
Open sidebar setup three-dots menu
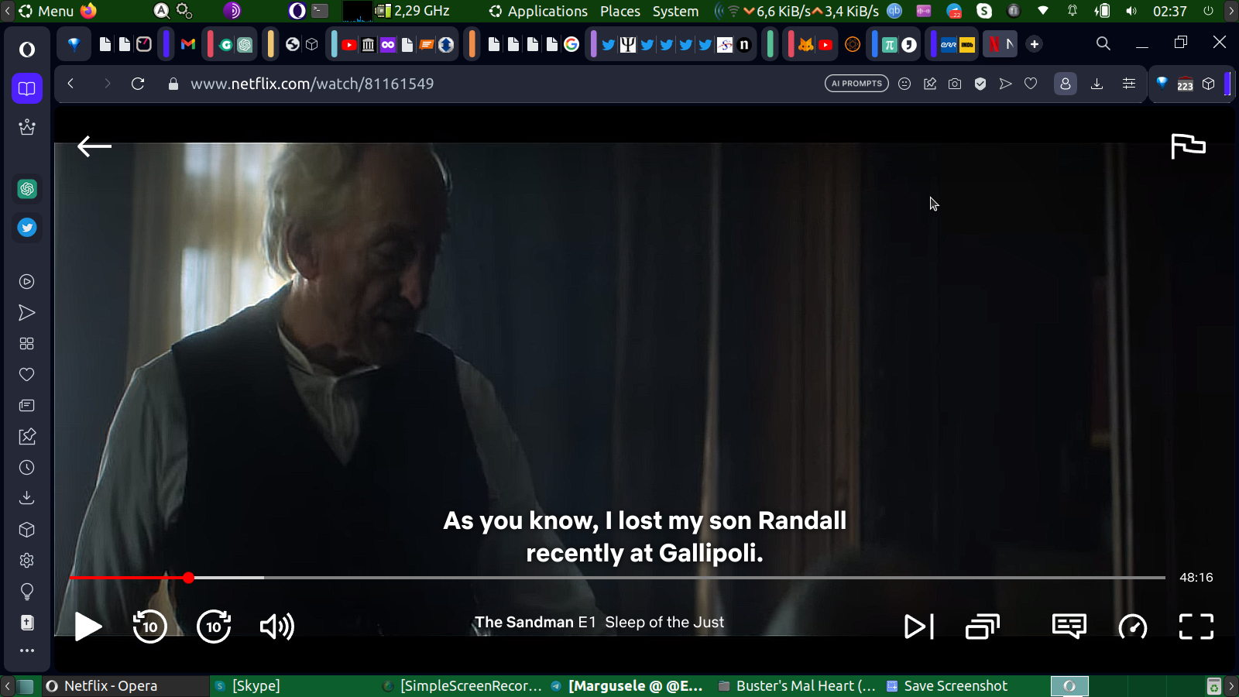pos(27,651)
